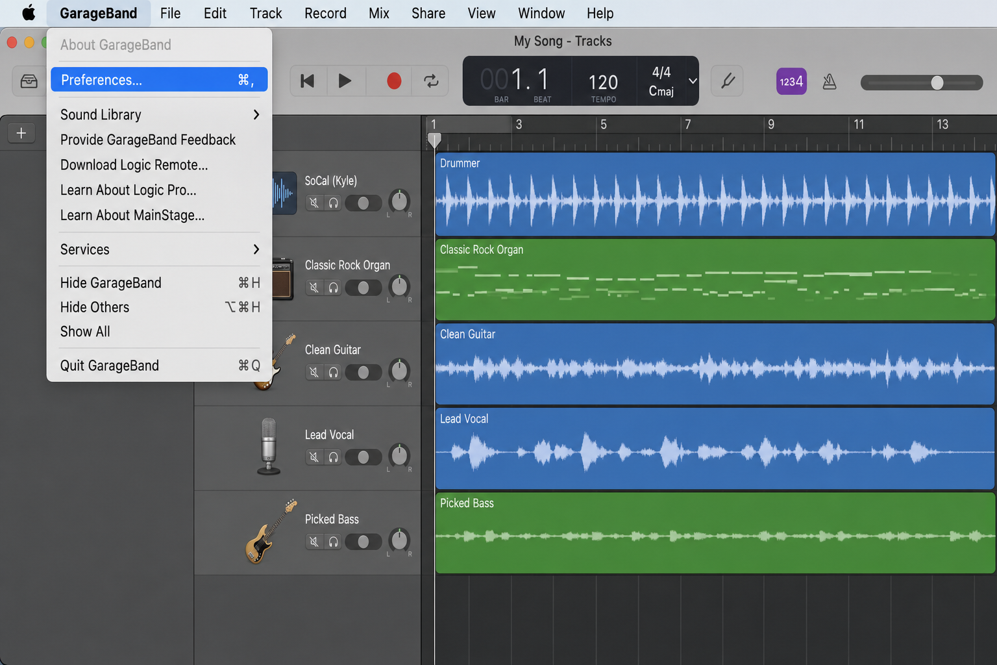Click Clean Guitar pan knob
Image resolution: width=997 pixels, height=665 pixels.
point(399,370)
